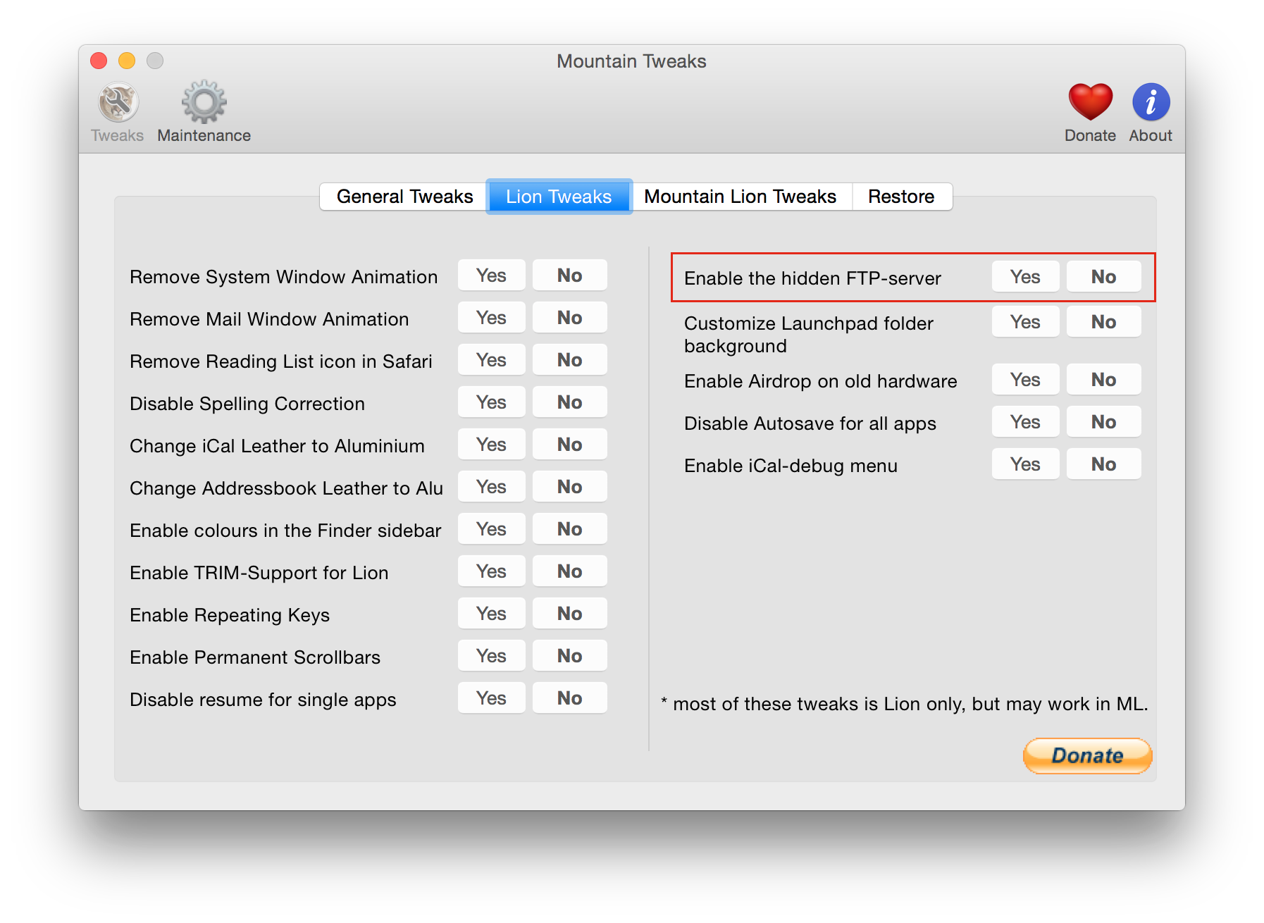
Task: Click the 'Disable Spelling Correction' label
Action: pyautogui.click(x=247, y=404)
